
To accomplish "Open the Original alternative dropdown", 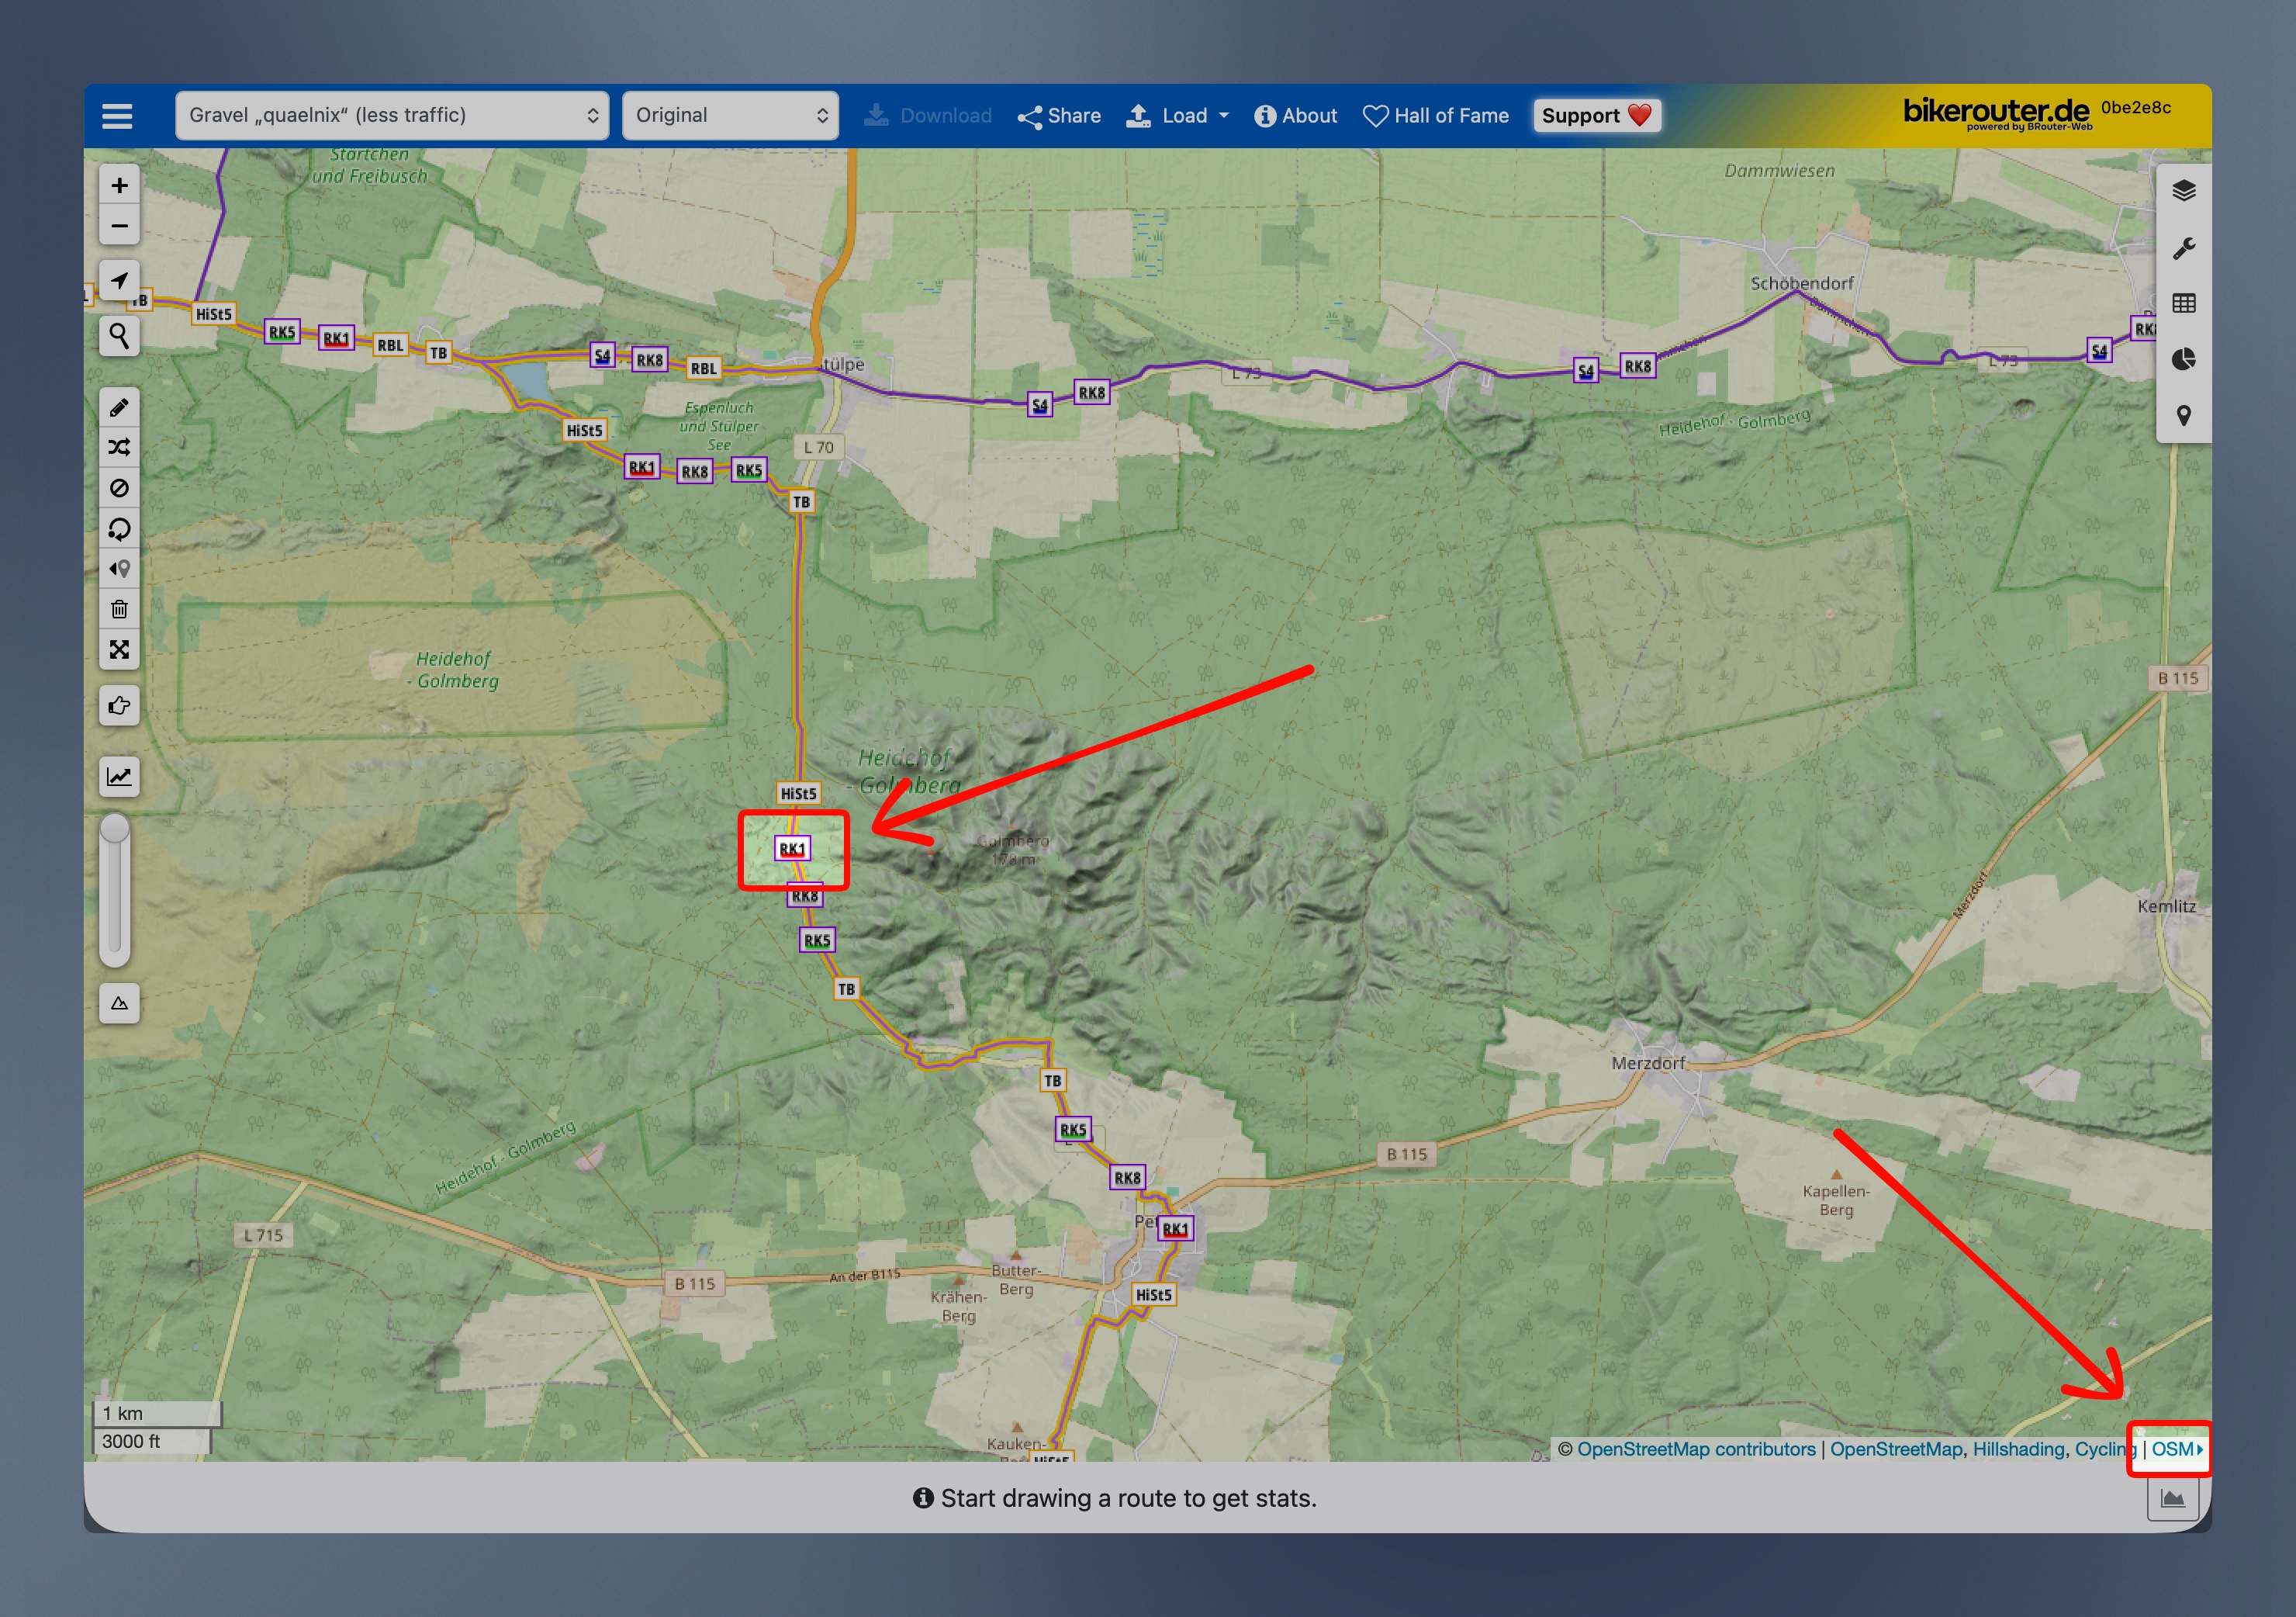I will 730,115.
